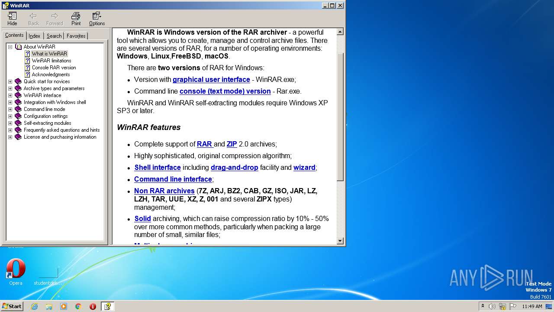Click the Self-extracting modules book icon

(18, 123)
